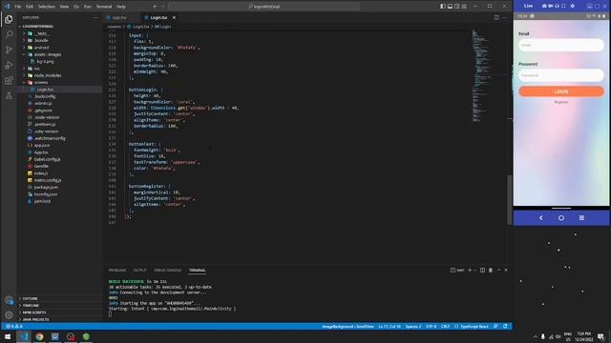Open Chrome from the Windows taskbar
The width and height of the screenshot is (611, 343).
pyautogui.click(x=39, y=336)
